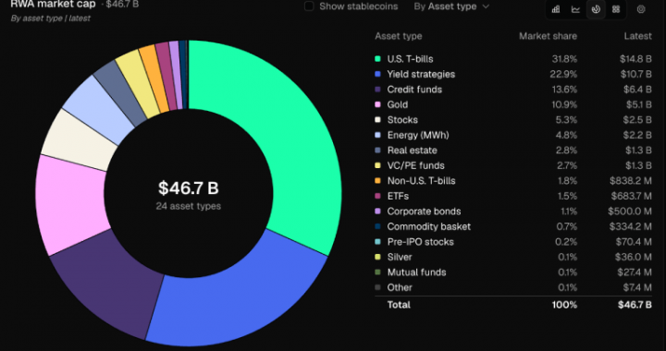Click the Total row label

click(399, 305)
